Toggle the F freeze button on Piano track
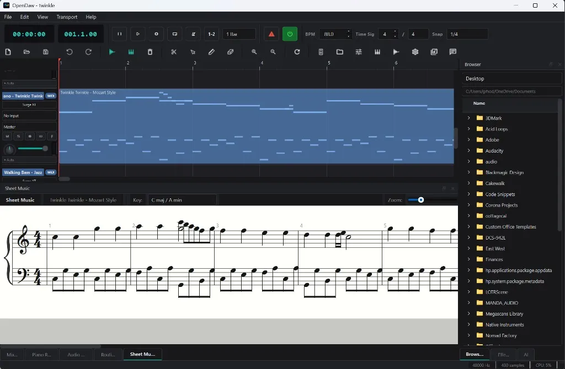Image resolution: width=565 pixels, height=369 pixels. [x=52, y=136]
